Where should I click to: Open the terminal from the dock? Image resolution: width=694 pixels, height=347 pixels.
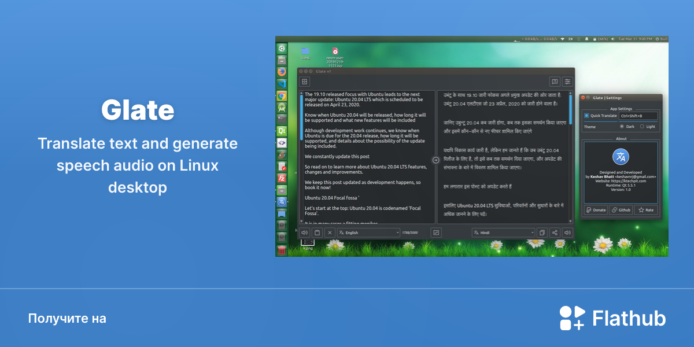pos(282,119)
